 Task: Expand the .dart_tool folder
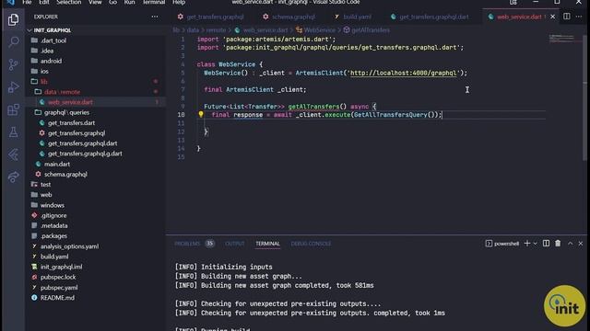(x=53, y=40)
